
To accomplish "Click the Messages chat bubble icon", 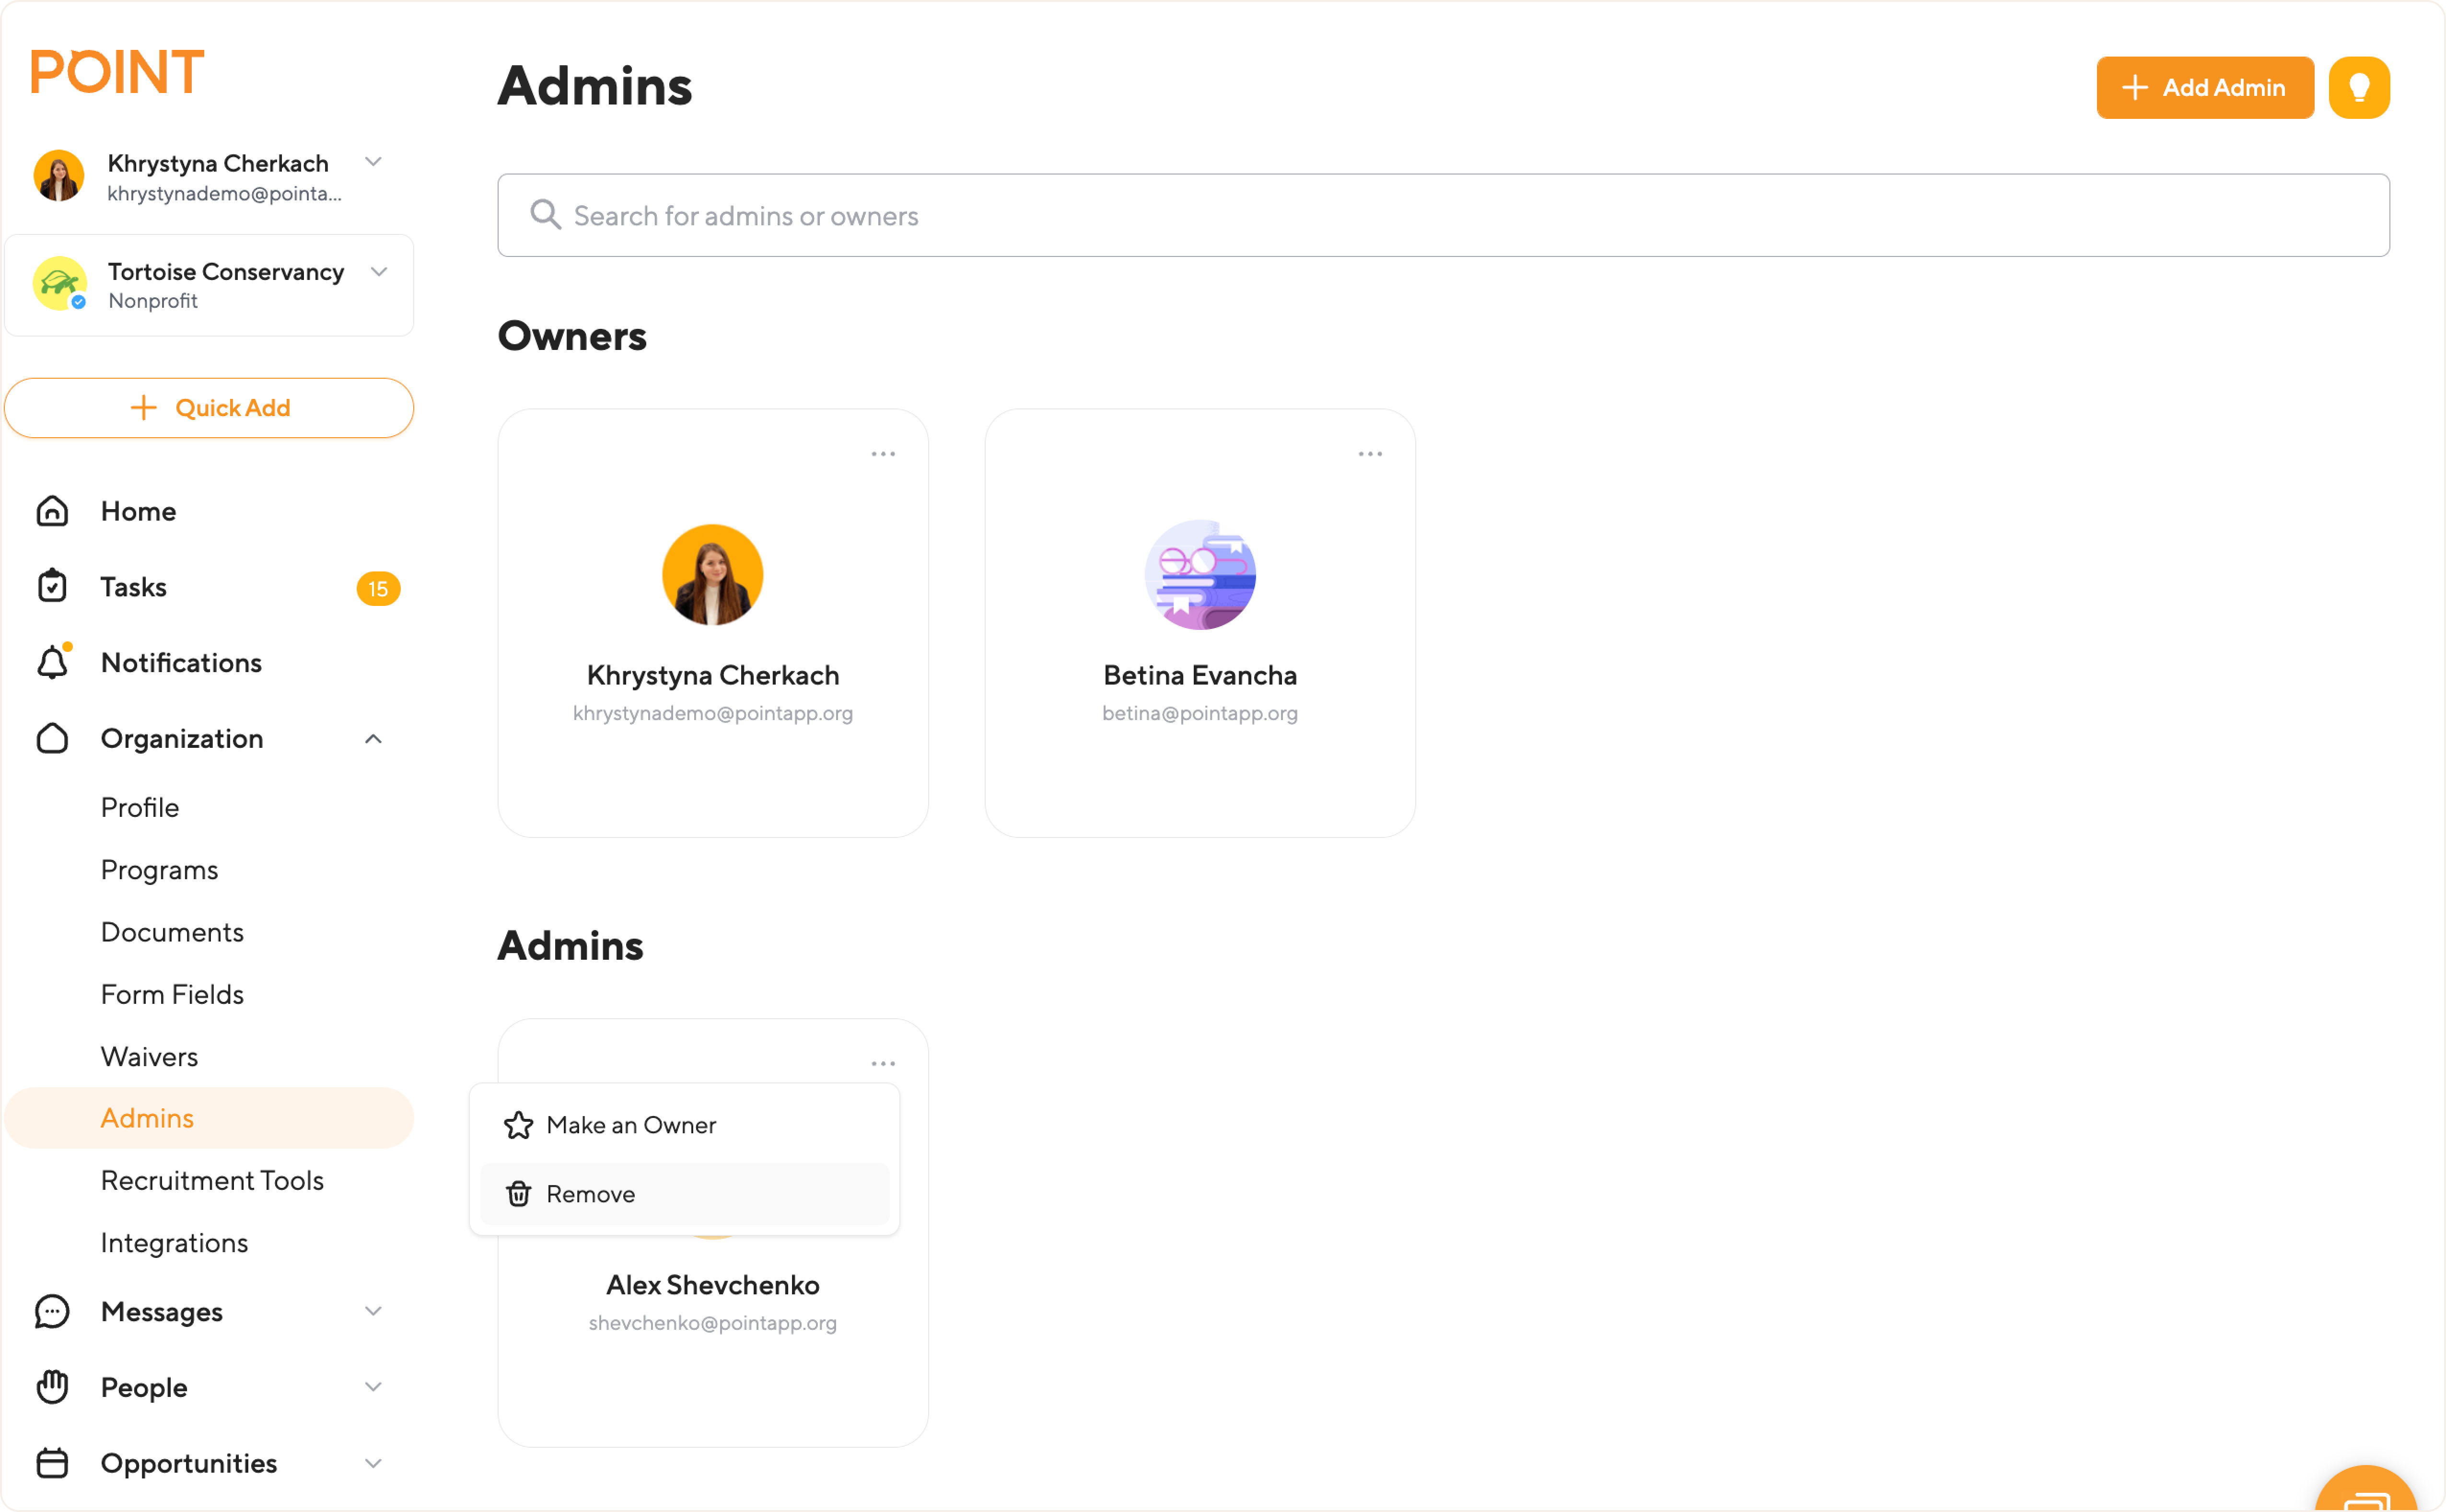I will (x=52, y=1311).
